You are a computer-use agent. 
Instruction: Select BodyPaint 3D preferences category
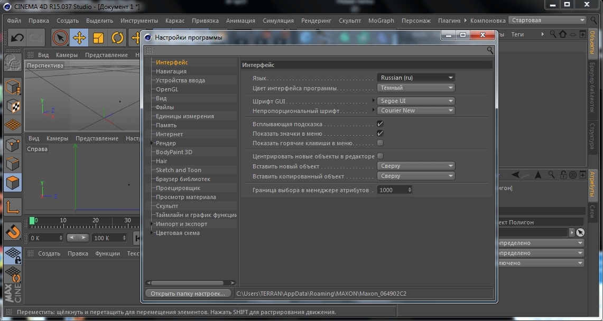[174, 152]
